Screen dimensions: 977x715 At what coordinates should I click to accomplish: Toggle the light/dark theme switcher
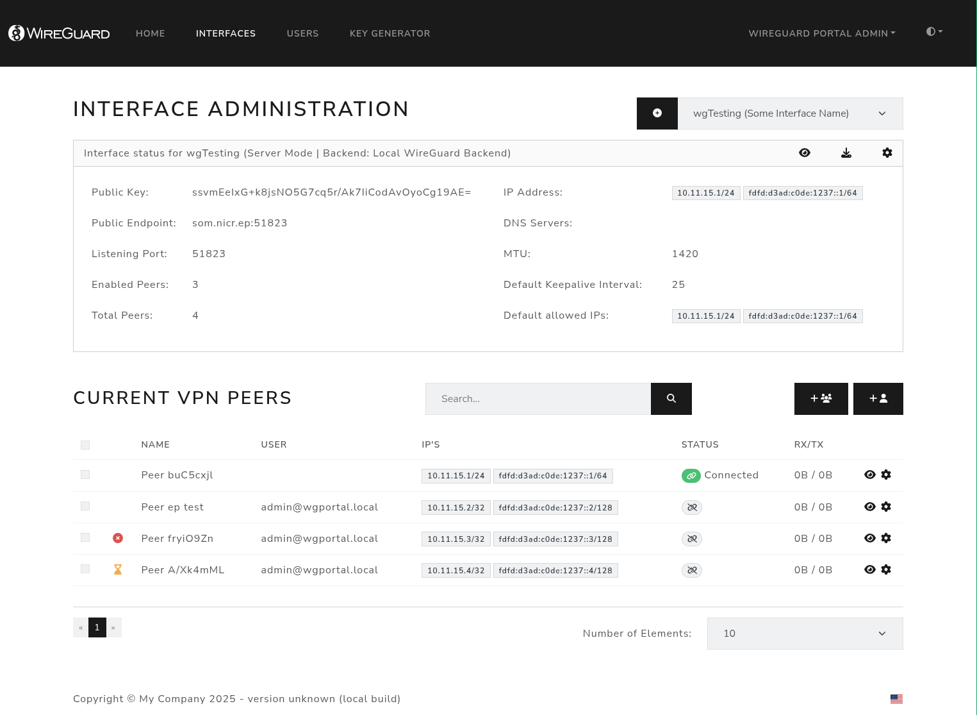click(x=934, y=32)
